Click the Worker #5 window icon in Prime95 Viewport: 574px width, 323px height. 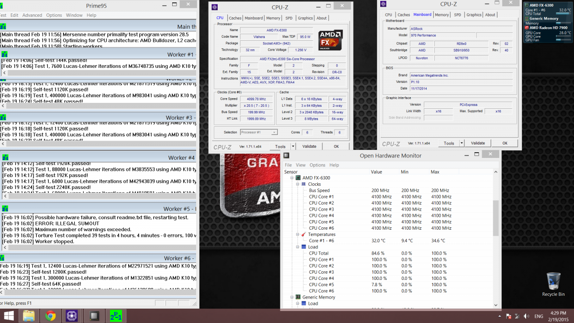tap(4, 209)
